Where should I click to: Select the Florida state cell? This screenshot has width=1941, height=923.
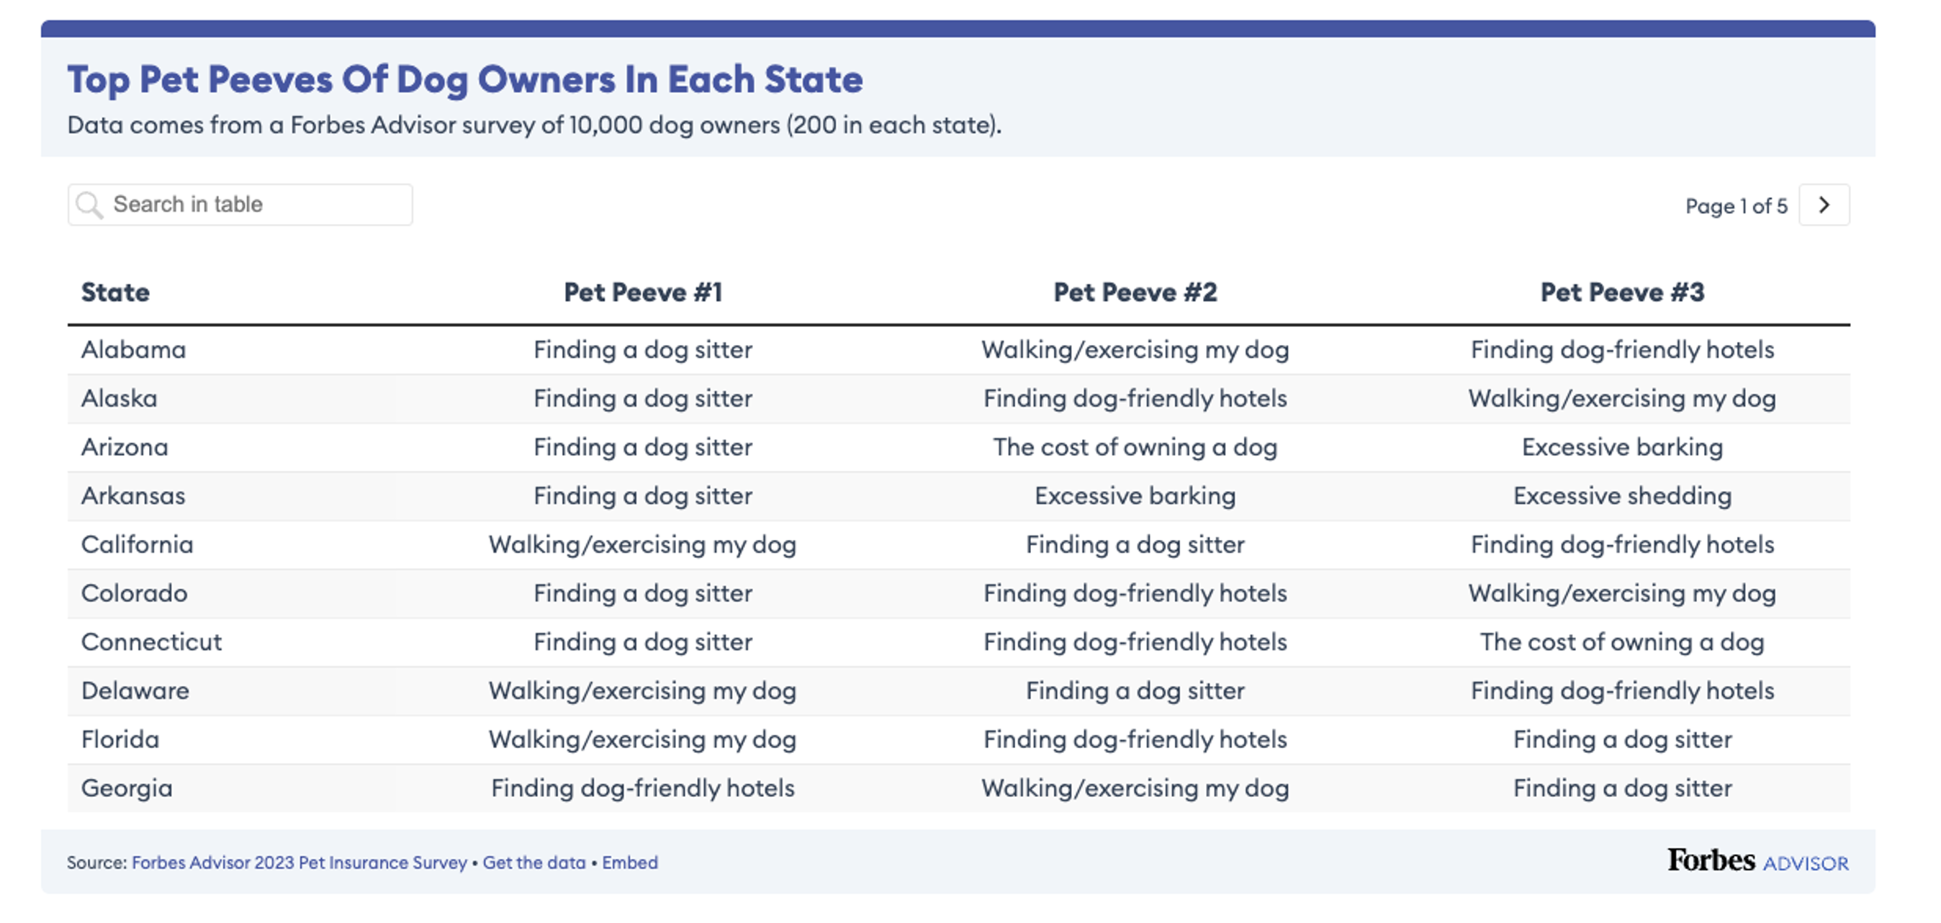[120, 739]
